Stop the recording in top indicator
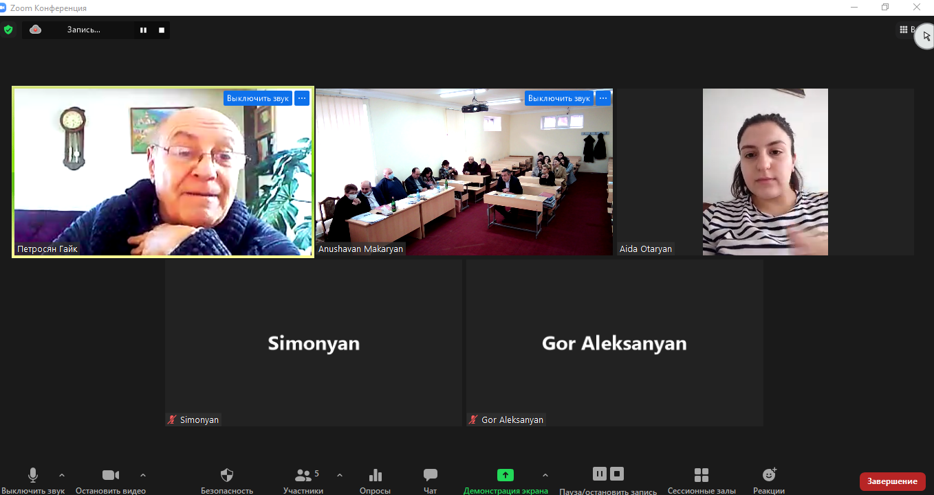The image size is (934, 495). [162, 30]
